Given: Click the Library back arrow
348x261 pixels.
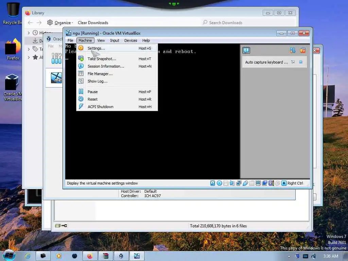Looking at the screenshot, I should point(30,23).
